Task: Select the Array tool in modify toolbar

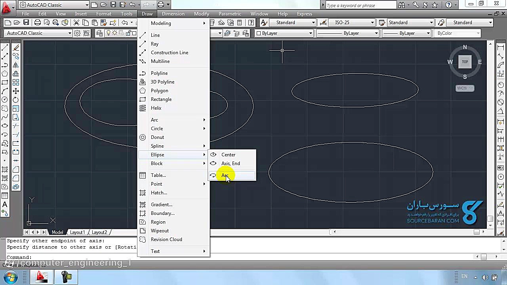Action: [16, 82]
